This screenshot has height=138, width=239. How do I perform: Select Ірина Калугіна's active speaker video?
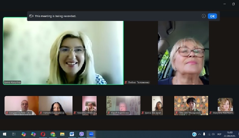63,51
